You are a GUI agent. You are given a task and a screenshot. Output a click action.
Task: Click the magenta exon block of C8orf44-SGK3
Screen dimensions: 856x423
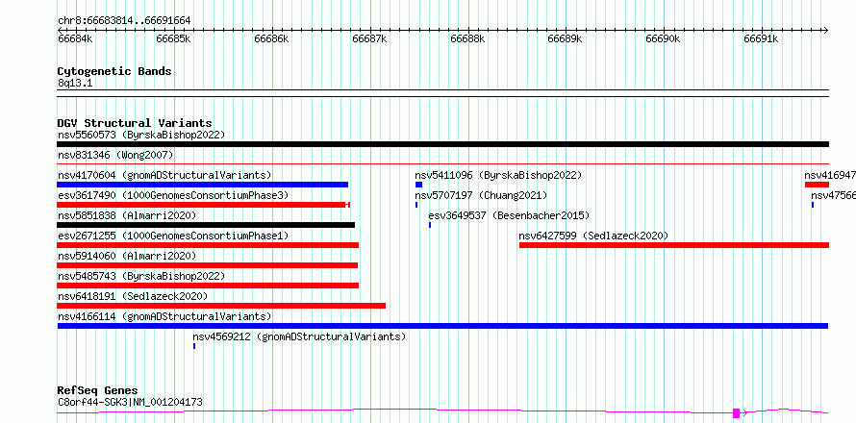pyautogui.click(x=736, y=412)
